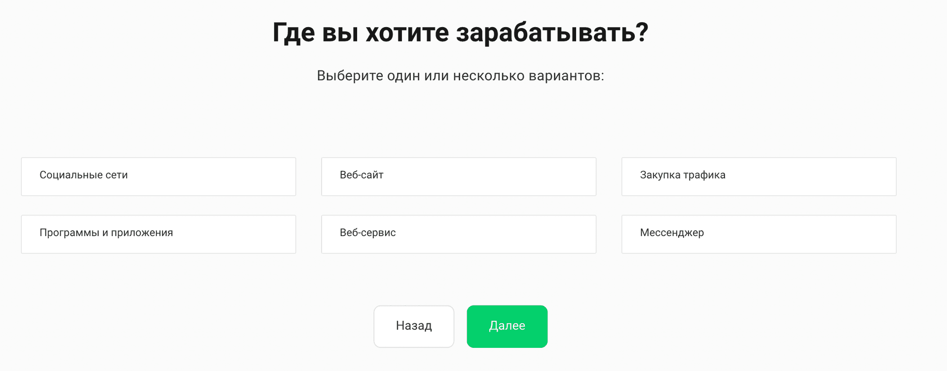
Task: Go back with the Назад button
Action: 414,326
